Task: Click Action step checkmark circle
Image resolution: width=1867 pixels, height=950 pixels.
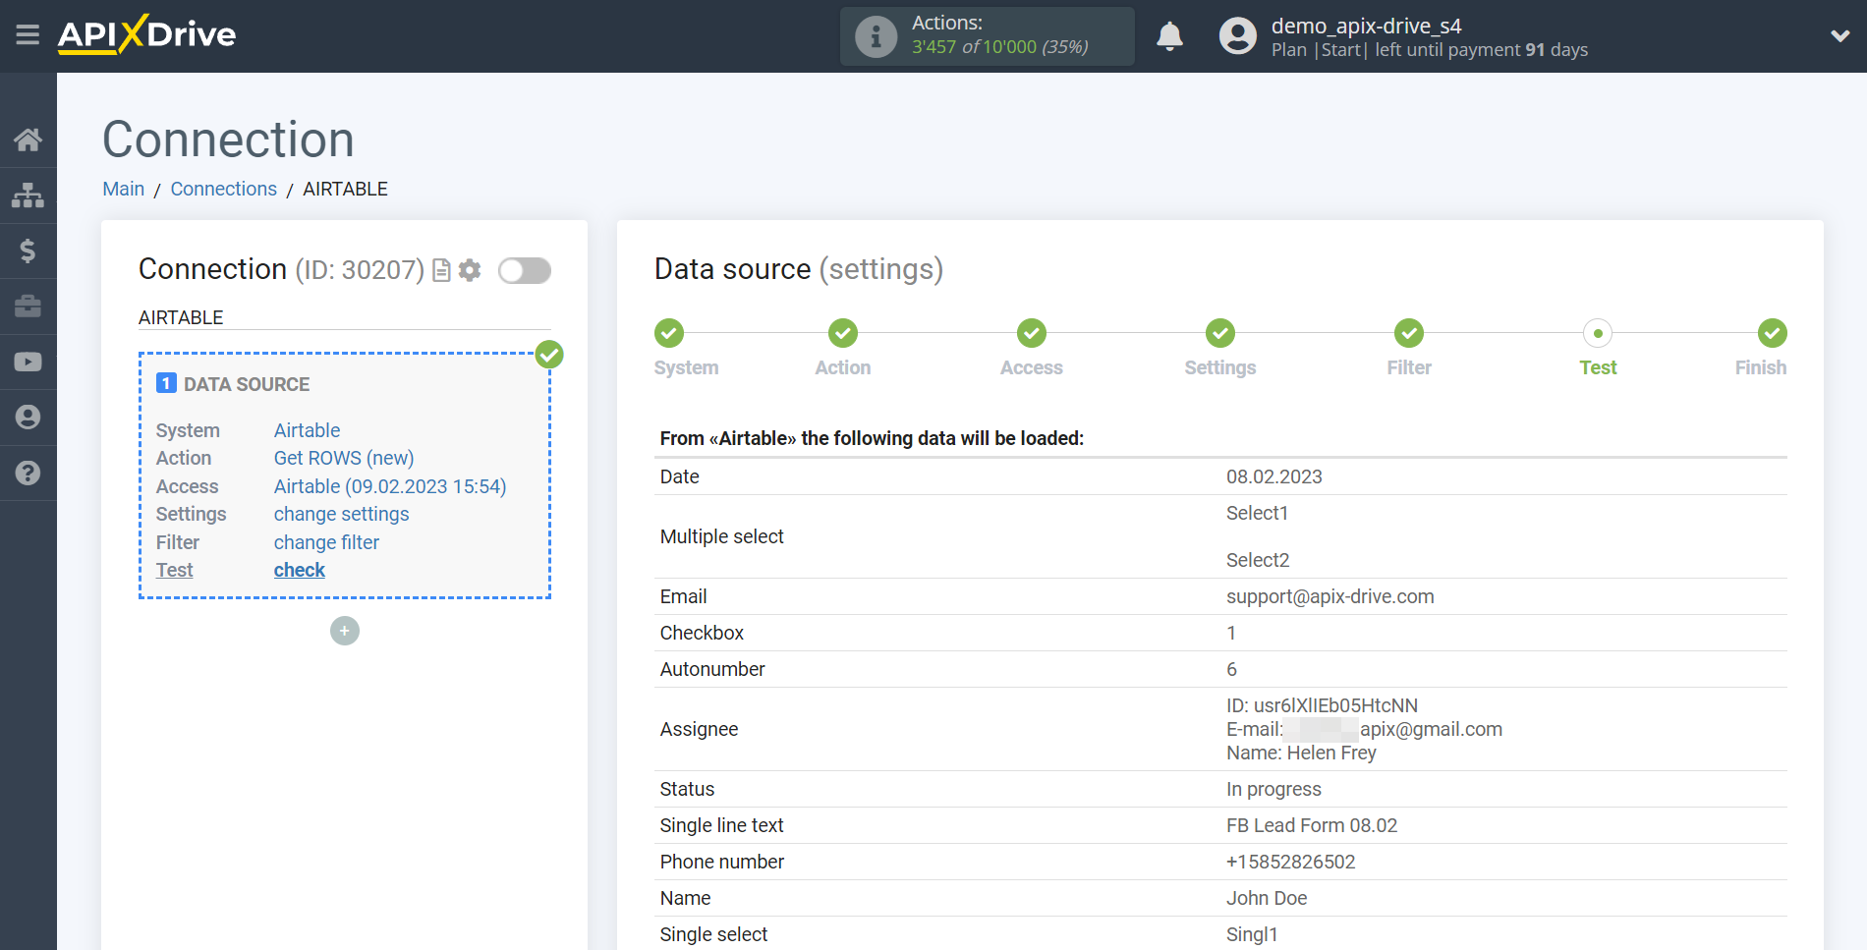Action: [843, 333]
